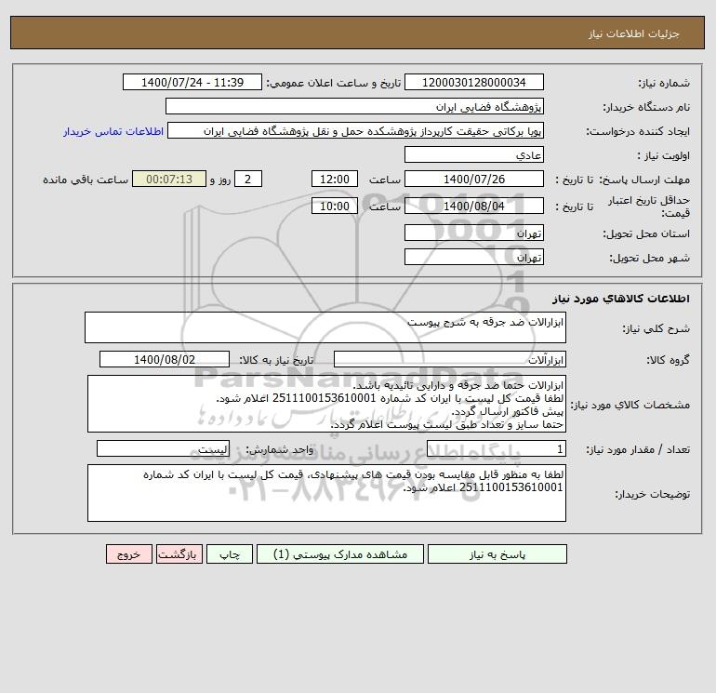The height and width of the screenshot is (693, 716).
Task: Click price validity time 10:00
Action: 334,206
